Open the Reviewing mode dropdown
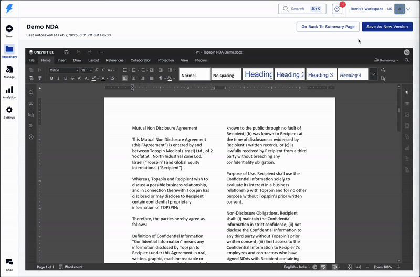The width and height of the screenshot is (420, 277). tap(386, 60)
